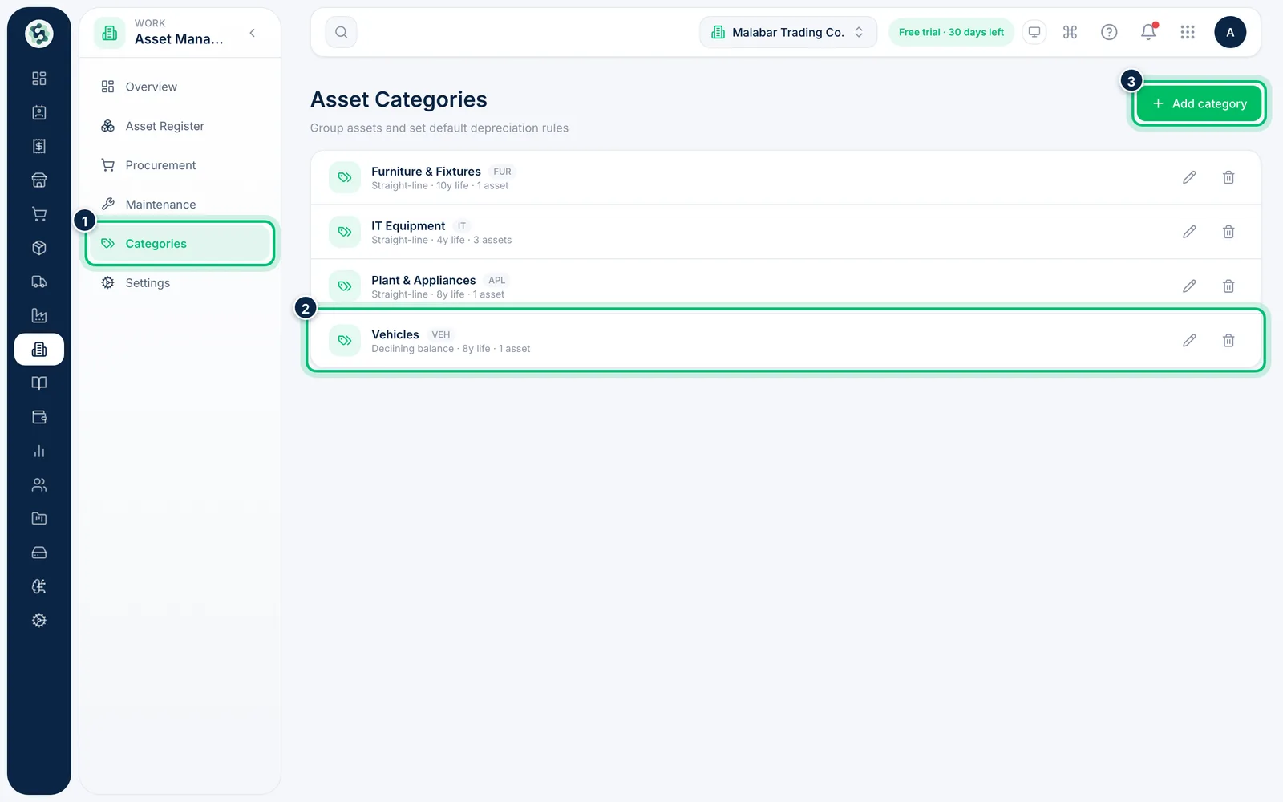This screenshot has width=1283, height=802.
Task: Click the IT Equipment category name
Action: [408, 226]
